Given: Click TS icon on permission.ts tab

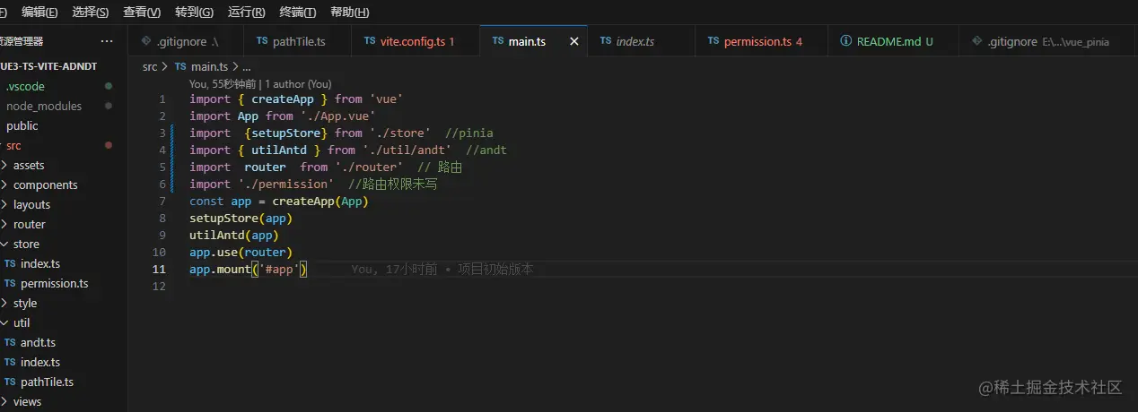Looking at the screenshot, I should [713, 41].
